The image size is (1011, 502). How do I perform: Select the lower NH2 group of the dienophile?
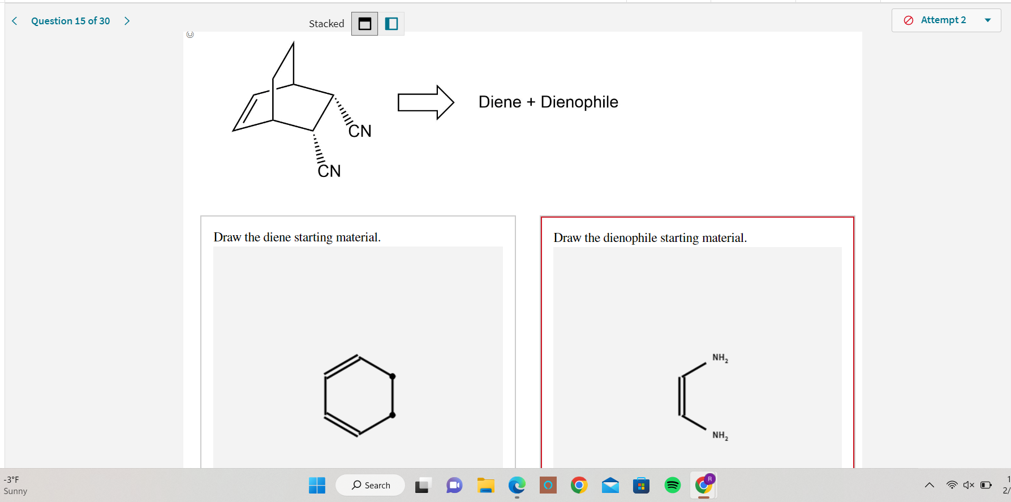pos(720,435)
